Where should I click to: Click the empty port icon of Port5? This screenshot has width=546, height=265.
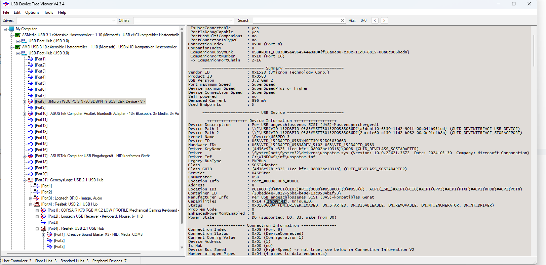[31, 83]
